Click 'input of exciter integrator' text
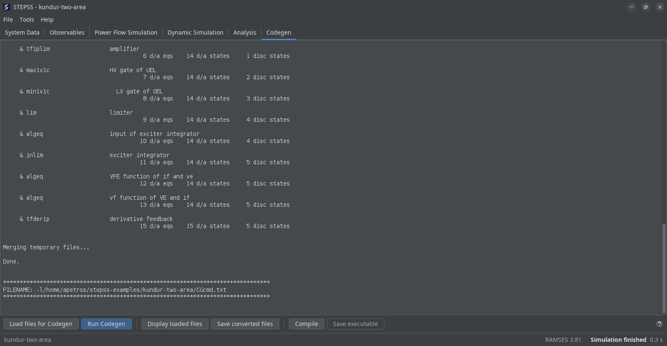The width and height of the screenshot is (667, 346). tap(155, 134)
